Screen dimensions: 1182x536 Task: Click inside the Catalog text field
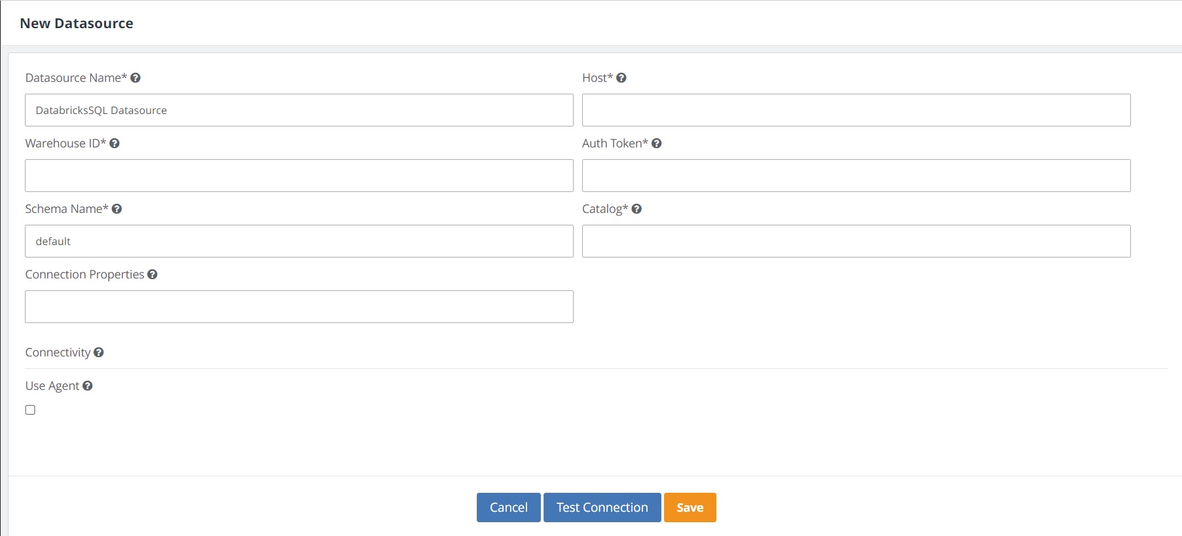pyautogui.click(x=856, y=241)
